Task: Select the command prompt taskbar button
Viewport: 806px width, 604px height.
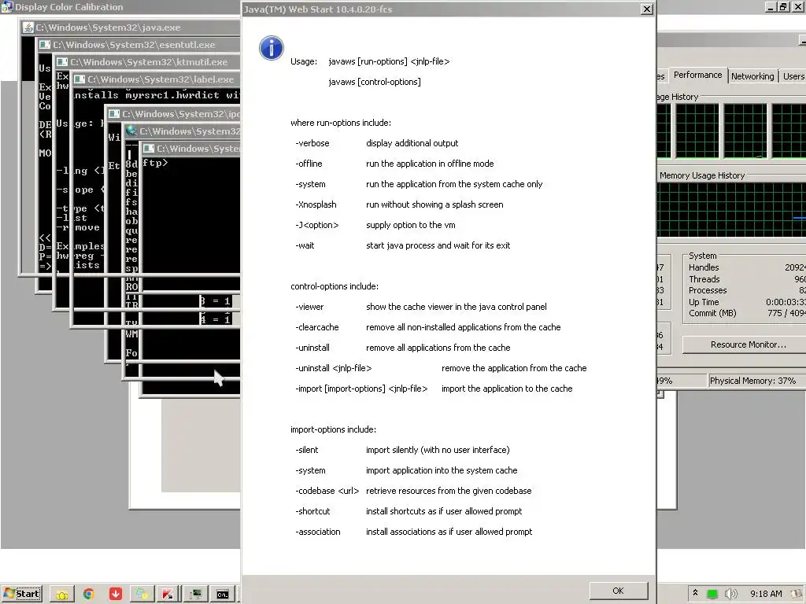Action: tap(223, 595)
